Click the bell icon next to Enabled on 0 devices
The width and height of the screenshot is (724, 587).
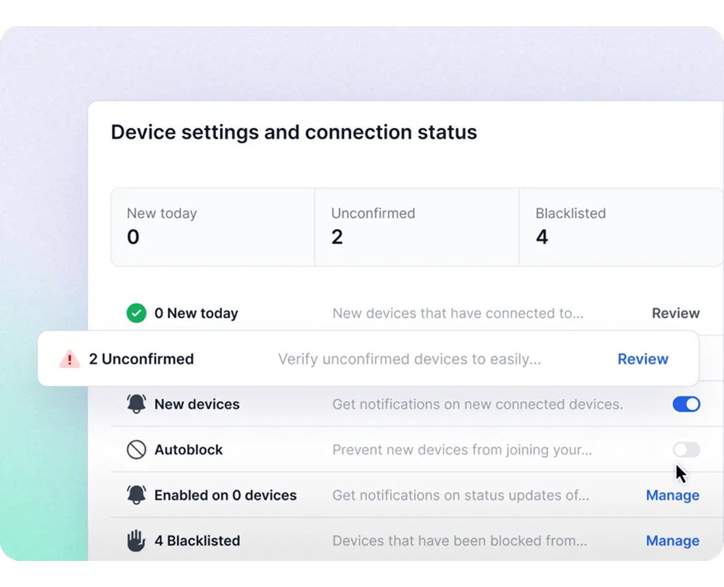pos(136,495)
